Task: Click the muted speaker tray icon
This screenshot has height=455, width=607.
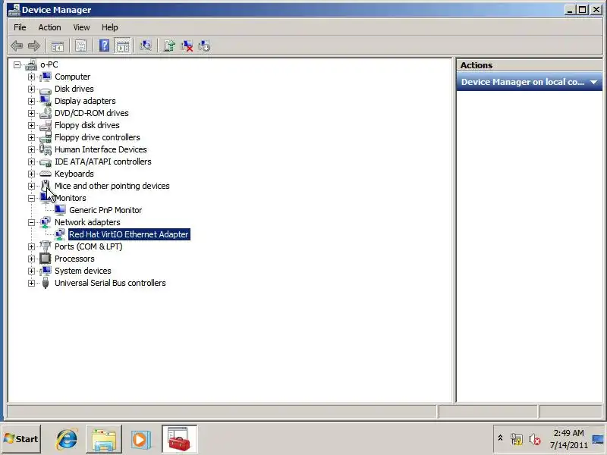Action: coord(535,439)
